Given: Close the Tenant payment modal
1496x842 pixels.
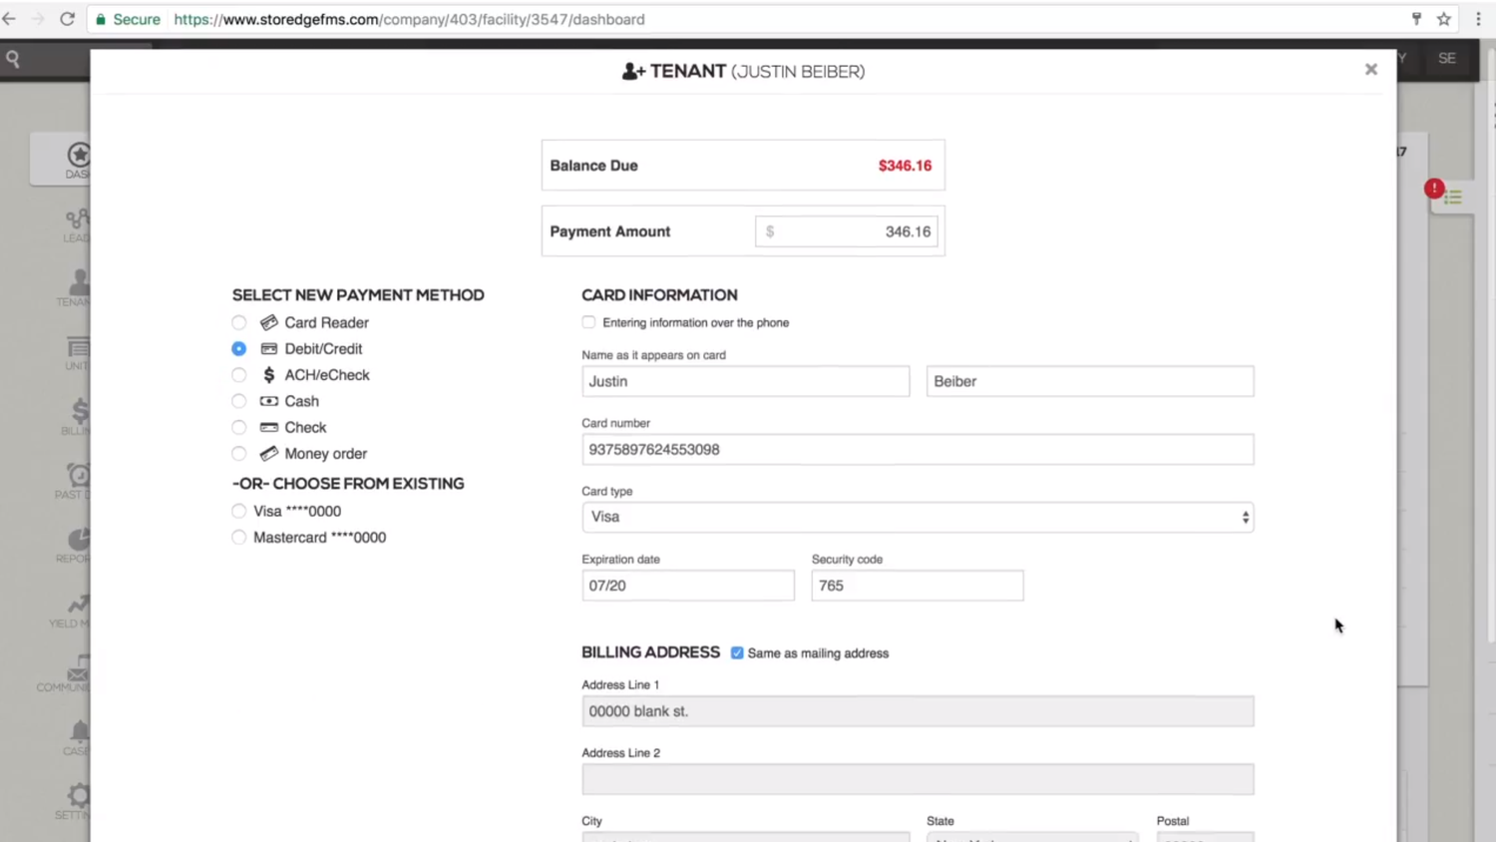Looking at the screenshot, I should pyautogui.click(x=1370, y=69).
